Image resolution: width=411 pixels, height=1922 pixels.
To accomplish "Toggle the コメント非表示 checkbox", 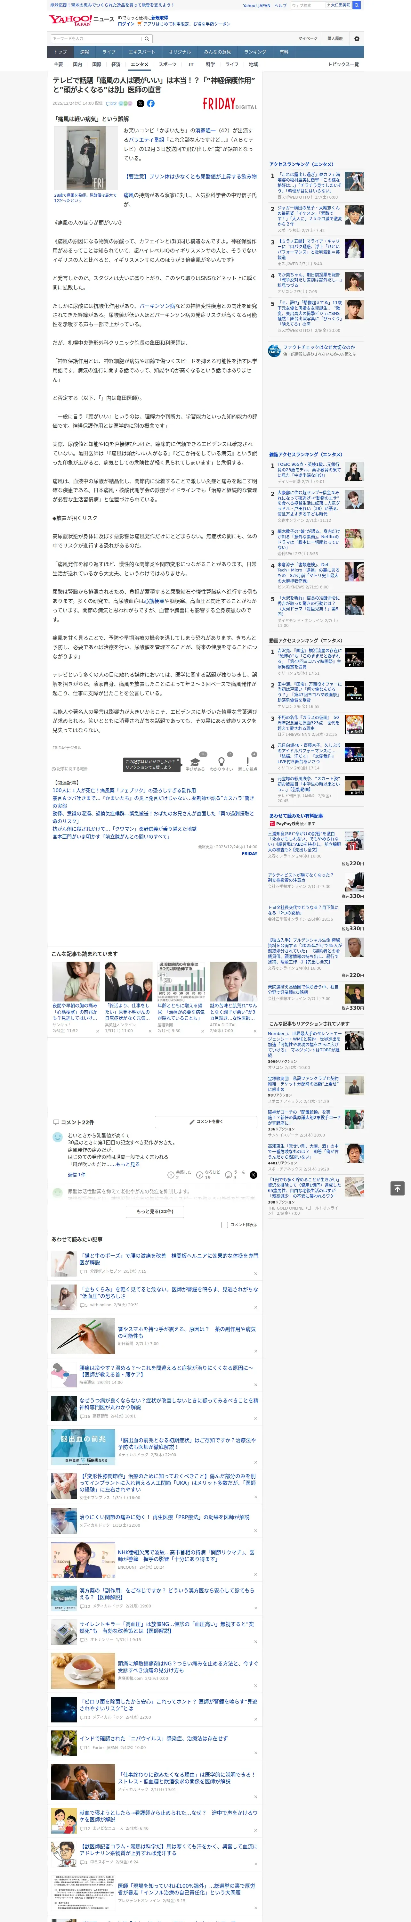I will tap(224, 1225).
